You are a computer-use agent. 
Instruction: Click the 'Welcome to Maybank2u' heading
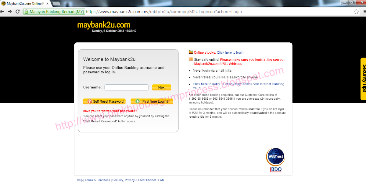[x=109, y=59]
